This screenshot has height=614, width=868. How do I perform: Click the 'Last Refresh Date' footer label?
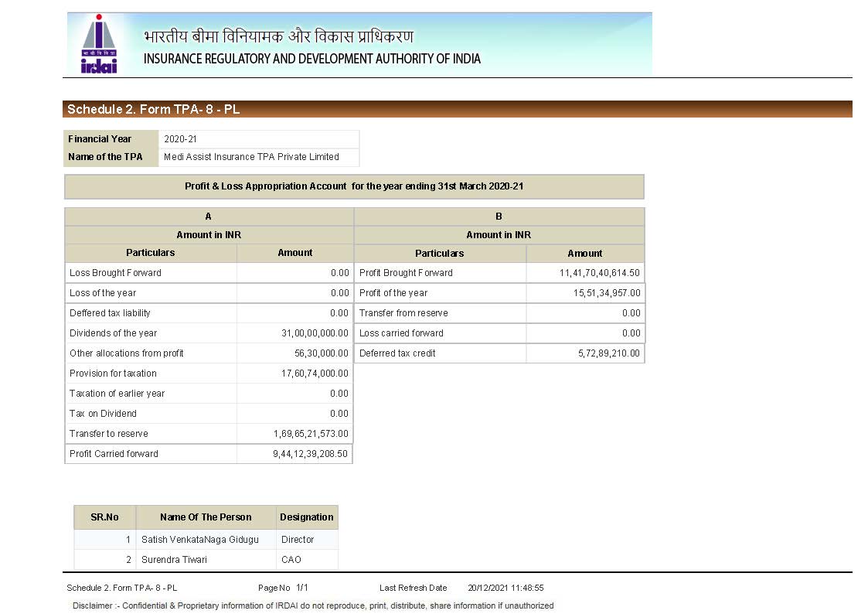pyautogui.click(x=413, y=588)
